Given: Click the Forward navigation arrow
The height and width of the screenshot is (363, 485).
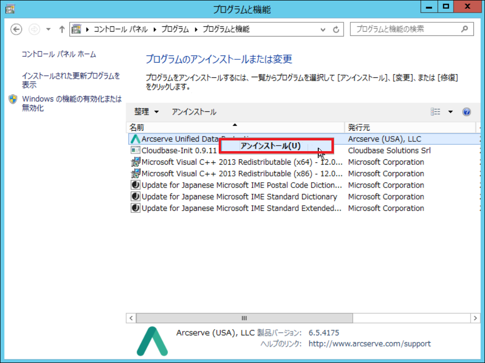Looking at the screenshot, I should pyautogui.click(x=34, y=29).
